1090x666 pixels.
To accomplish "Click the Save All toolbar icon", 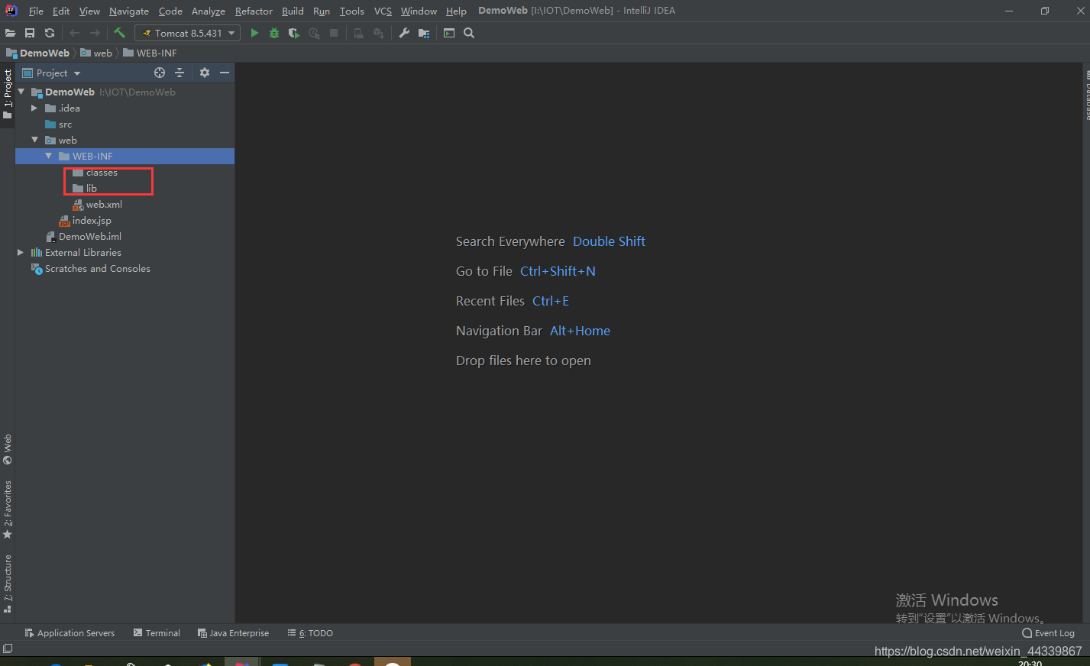I will coord(30,33).
